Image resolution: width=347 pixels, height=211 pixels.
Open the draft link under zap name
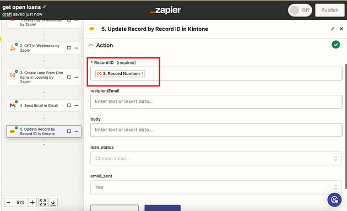pos(7,14)
